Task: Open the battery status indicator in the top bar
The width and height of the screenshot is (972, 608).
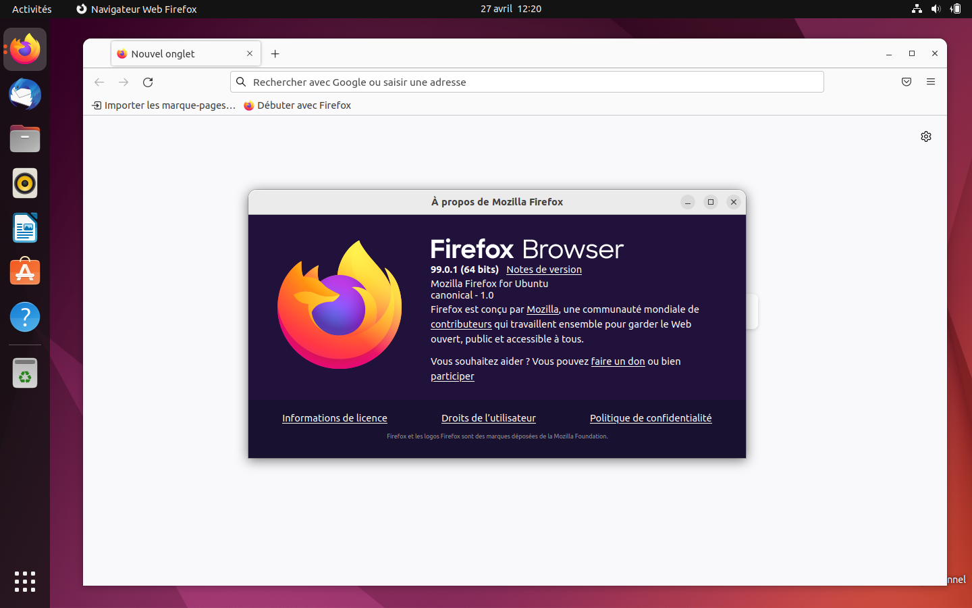Action: 955,9
